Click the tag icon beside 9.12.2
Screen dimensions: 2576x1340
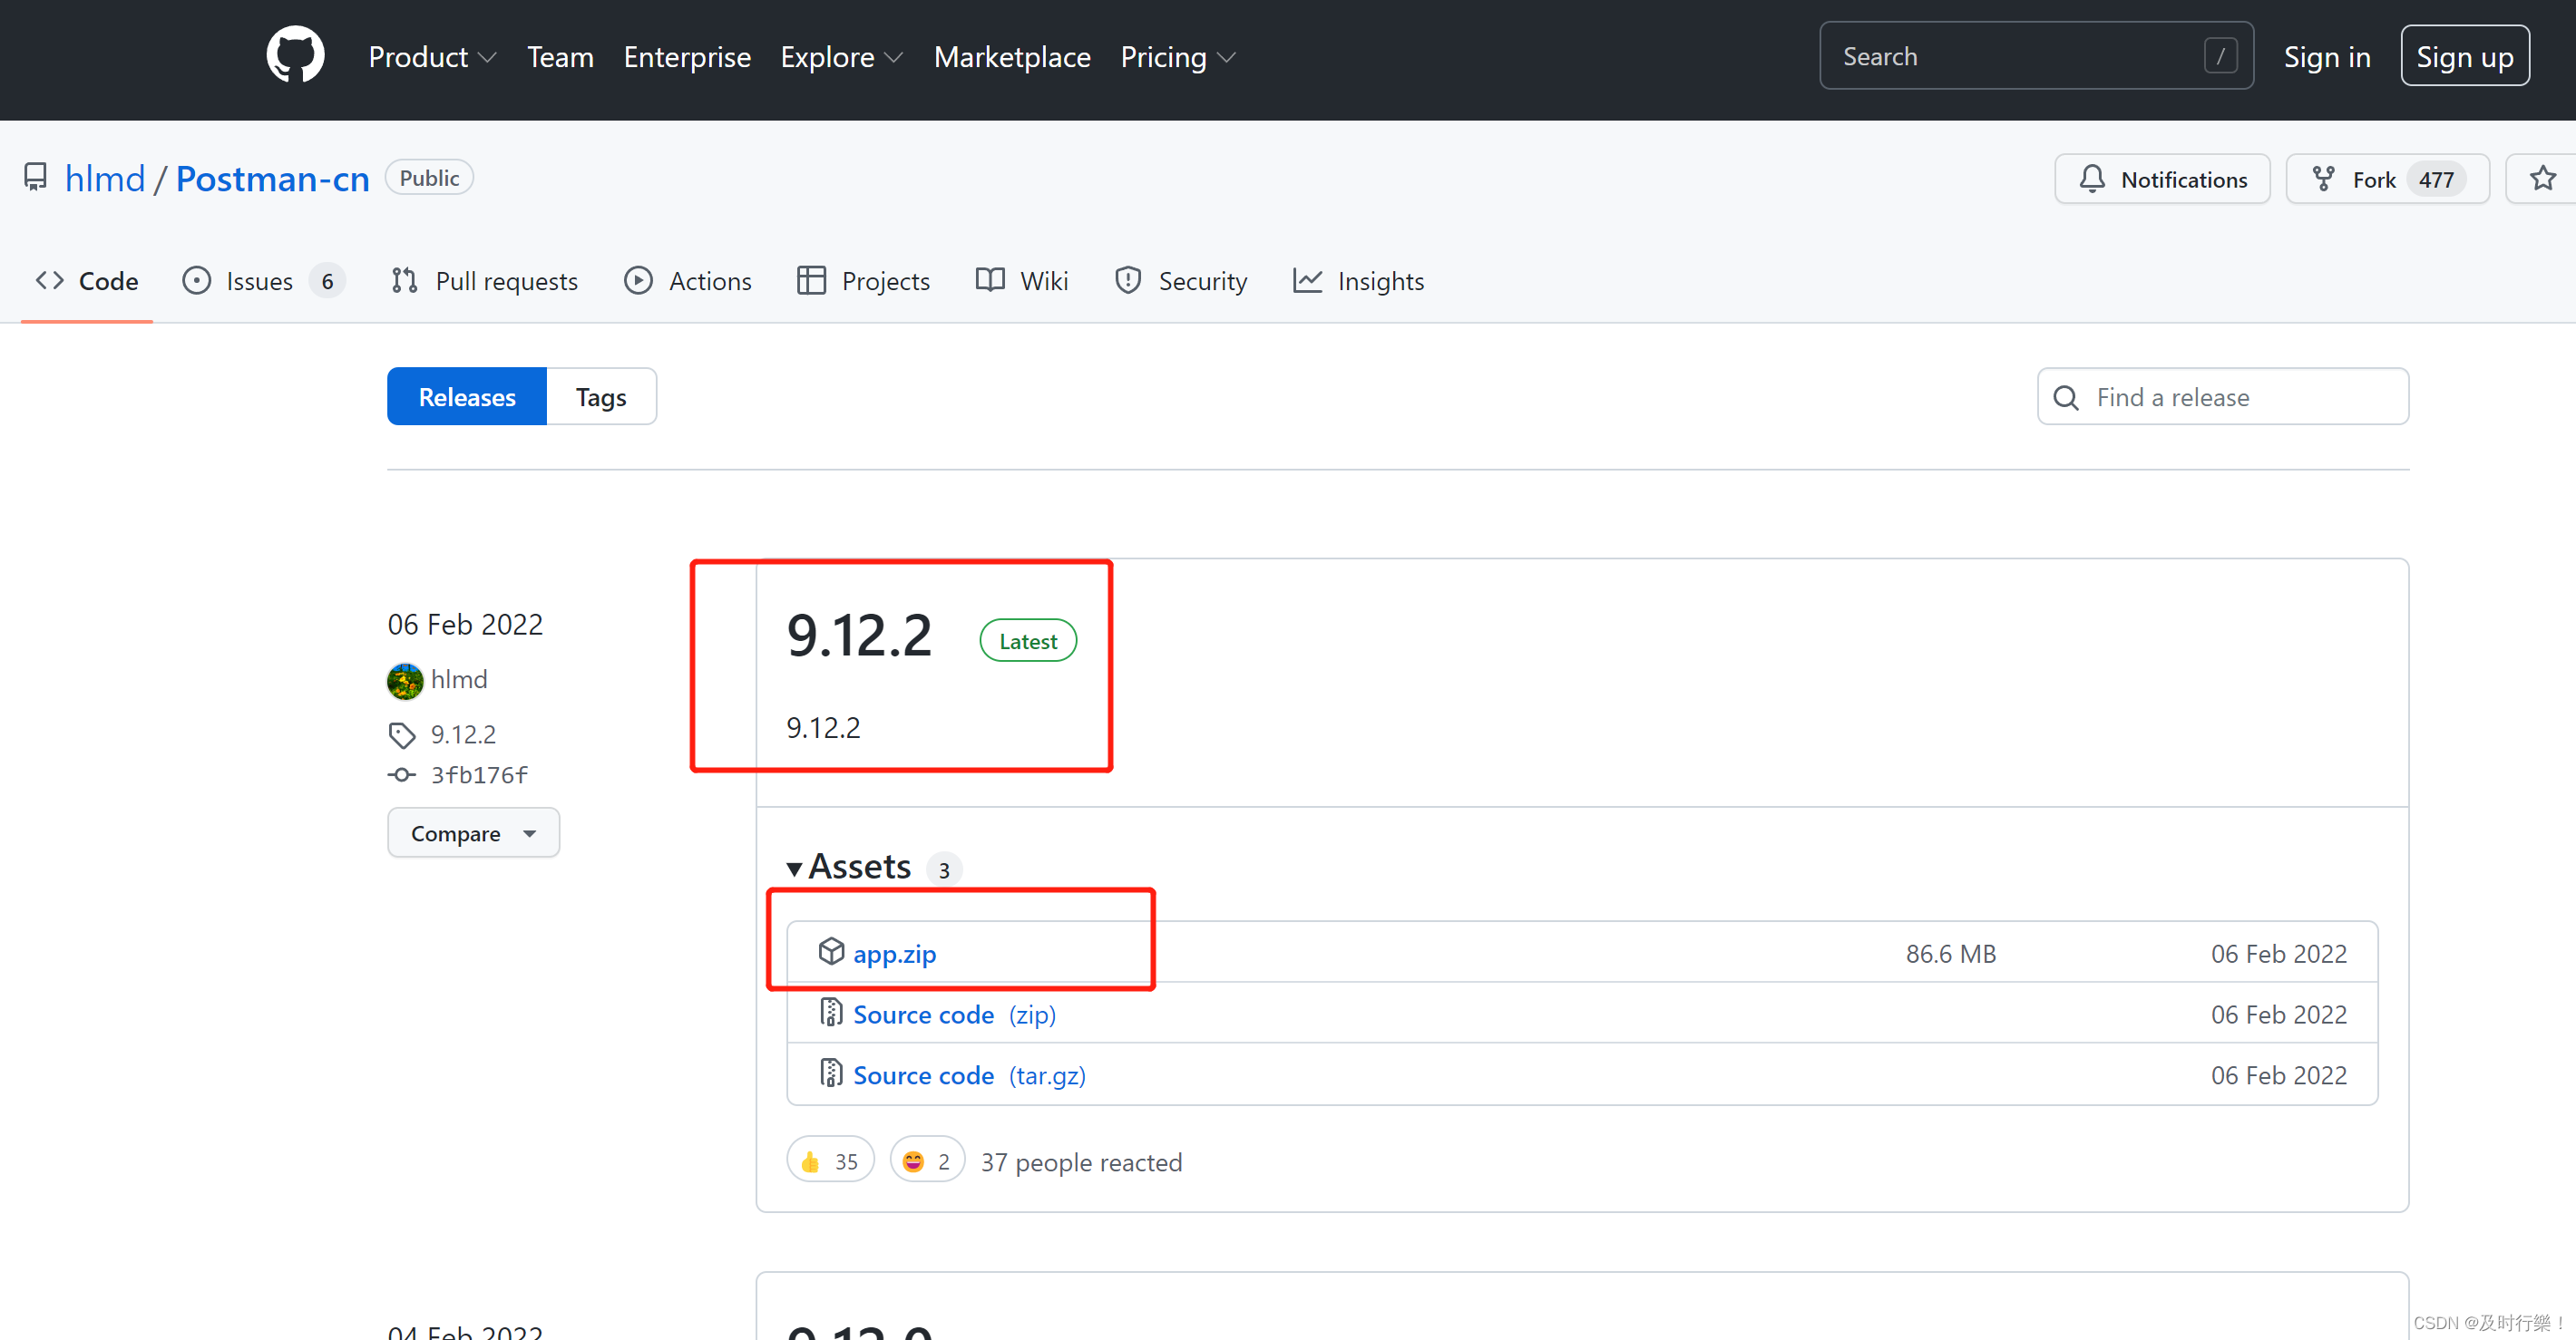(x=402, y=735)
